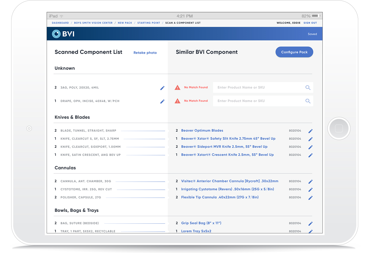Click the 4:21 PM clock

[184, 16]
